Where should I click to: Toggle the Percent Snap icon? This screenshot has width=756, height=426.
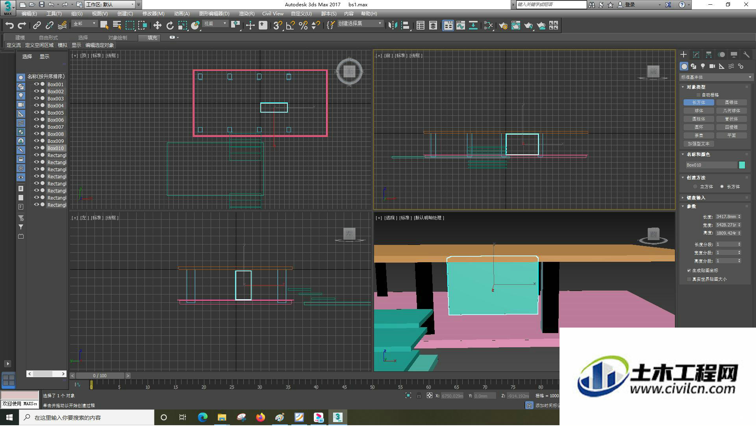click(x=303, y=26)
